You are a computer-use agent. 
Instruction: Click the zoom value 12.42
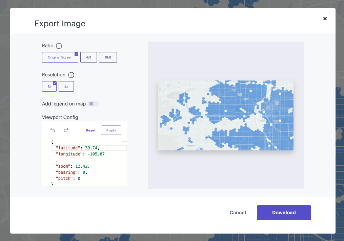(81, 166)
